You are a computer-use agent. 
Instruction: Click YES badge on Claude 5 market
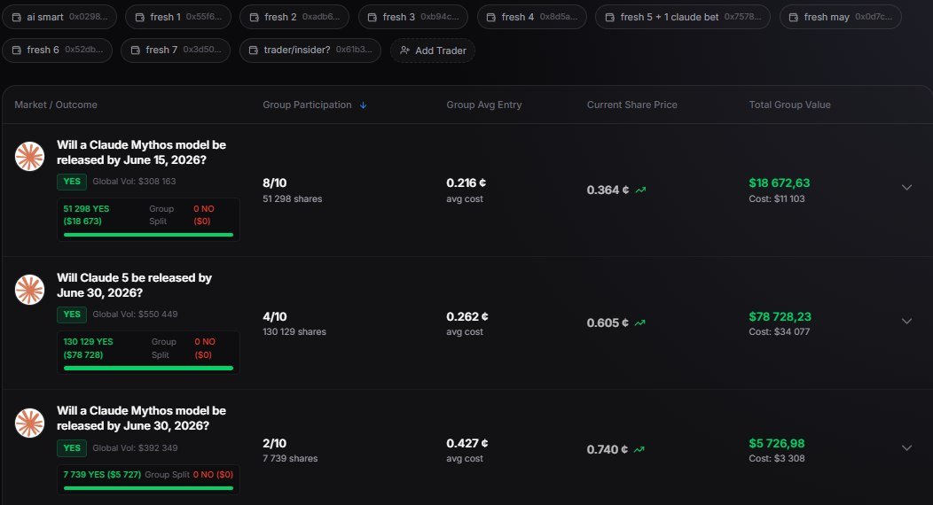tap(72, 315)
